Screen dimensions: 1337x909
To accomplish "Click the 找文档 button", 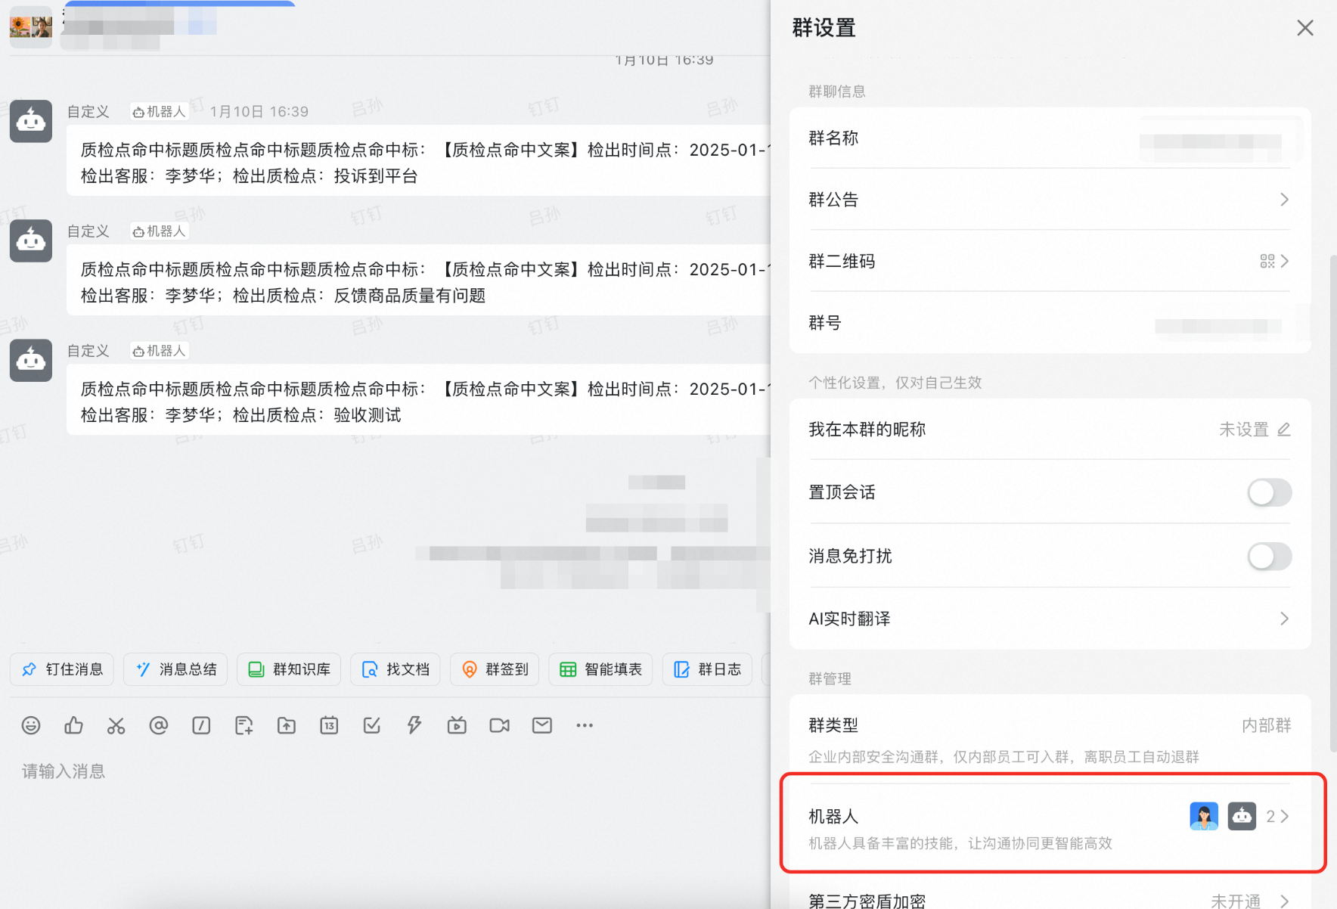I will (x=396, y=669).
